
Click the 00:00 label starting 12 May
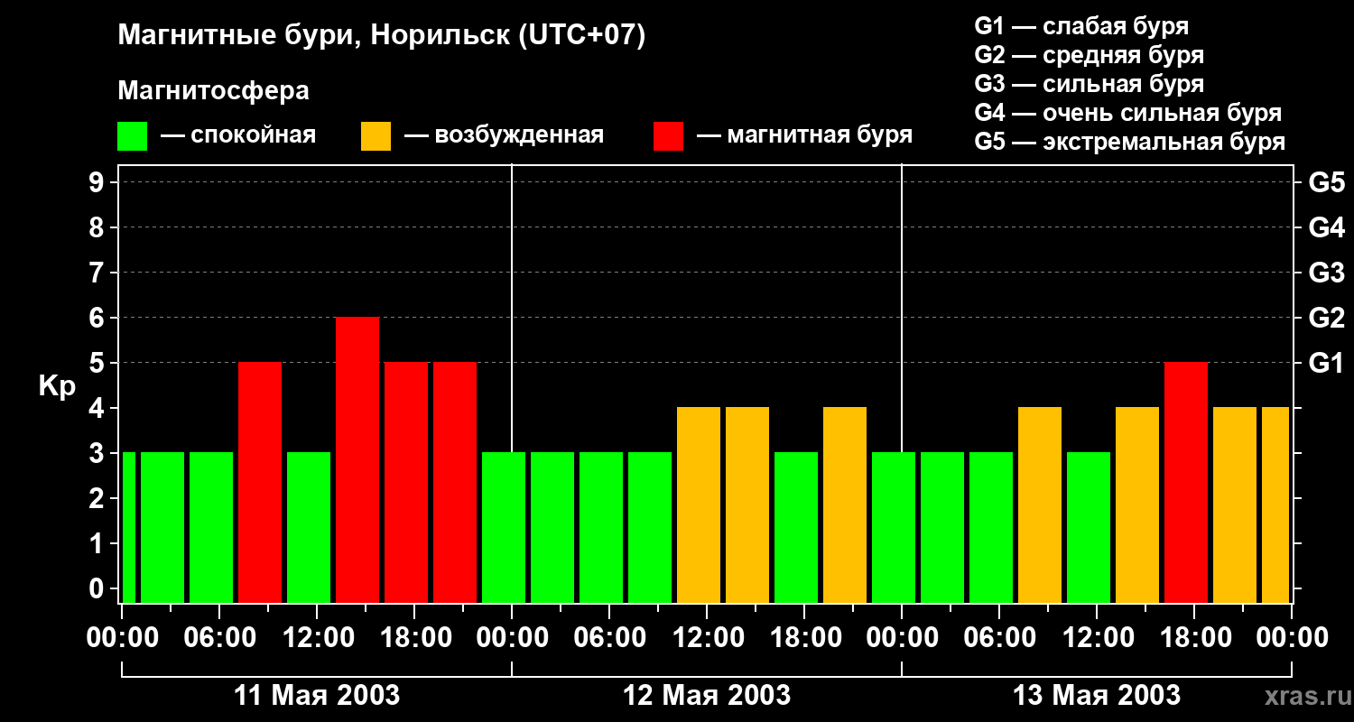click(x=512, y=638)
